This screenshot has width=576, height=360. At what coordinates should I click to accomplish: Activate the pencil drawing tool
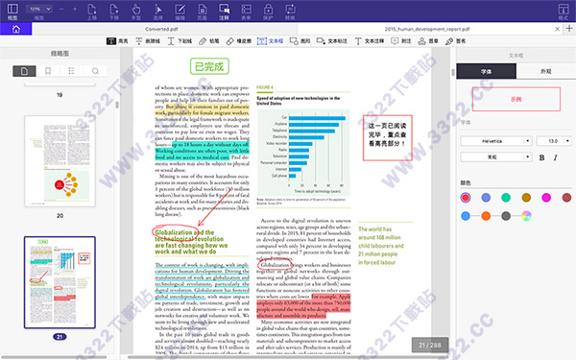tap(209, 41)
